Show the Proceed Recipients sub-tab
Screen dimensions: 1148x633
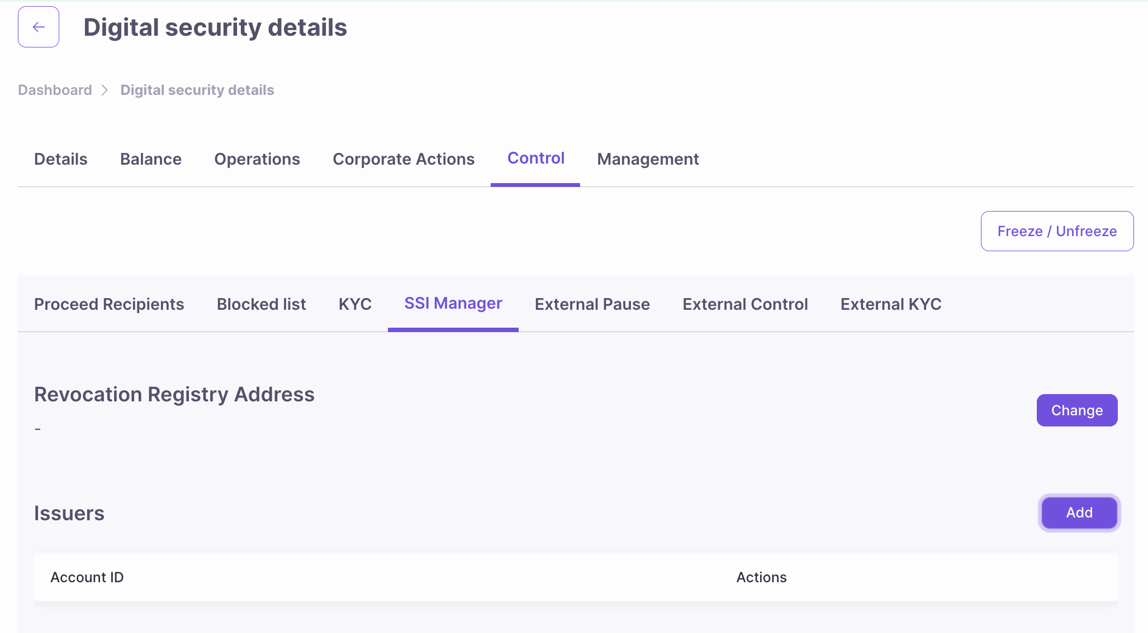pyautogui.click(x=109, y=304)
